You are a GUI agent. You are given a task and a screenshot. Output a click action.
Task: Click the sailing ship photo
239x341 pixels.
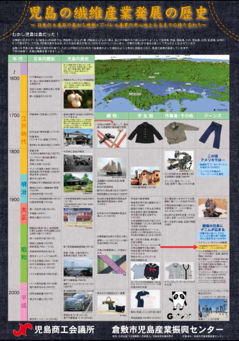[x=112, y=167]
